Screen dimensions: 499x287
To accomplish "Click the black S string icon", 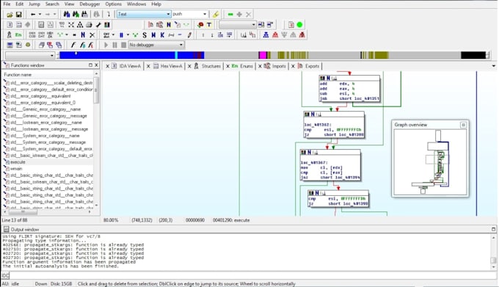I will point(145,35).
